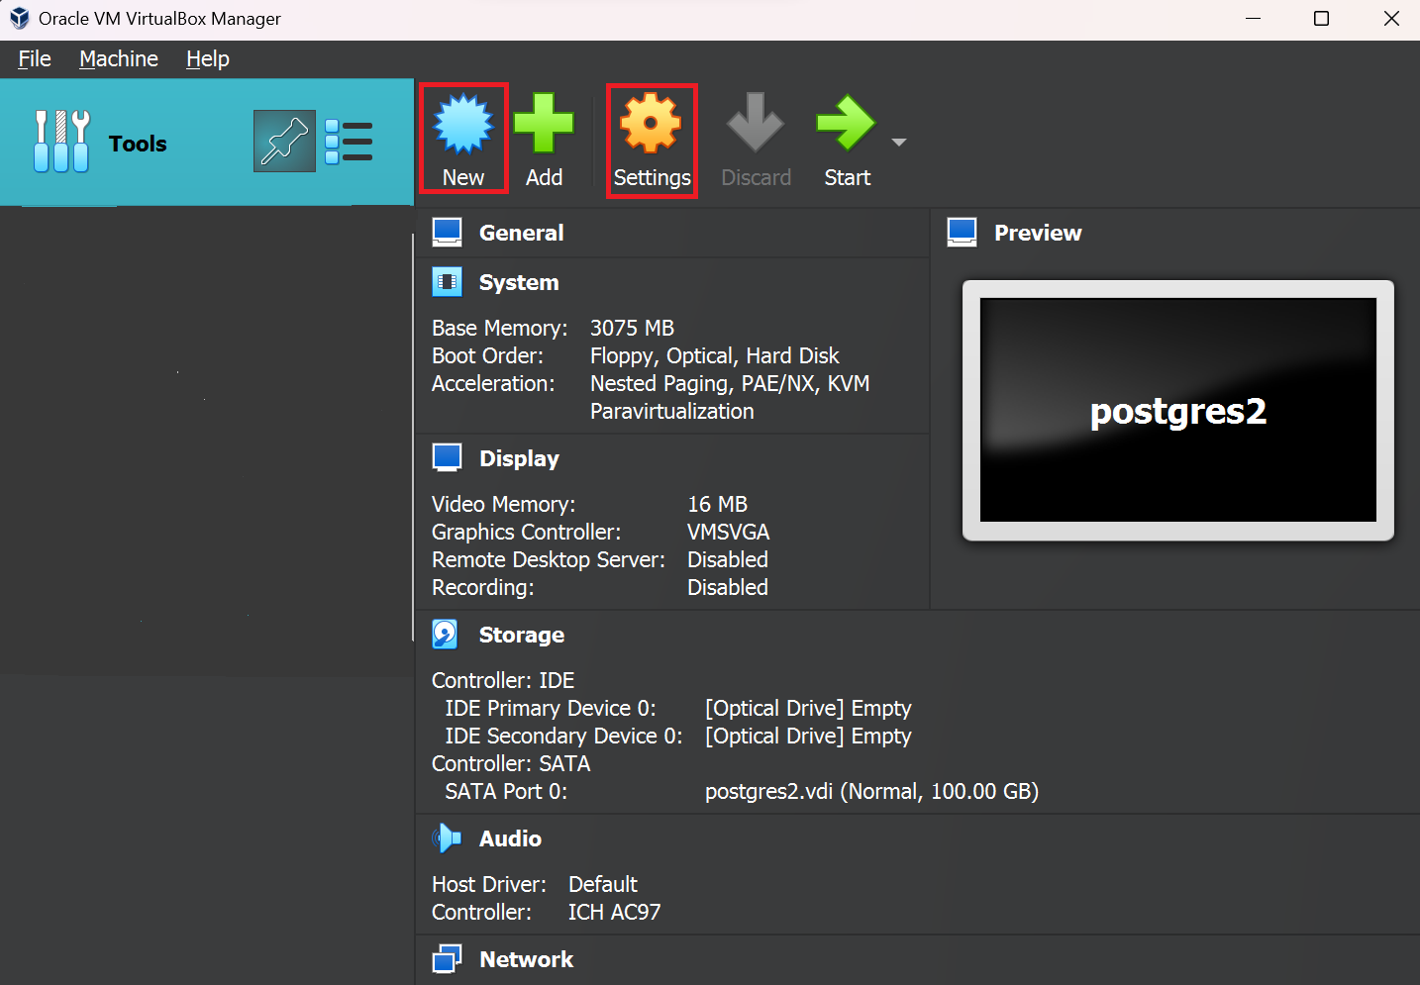Open the Start button dropdown arrow

[x=899, y=143]
